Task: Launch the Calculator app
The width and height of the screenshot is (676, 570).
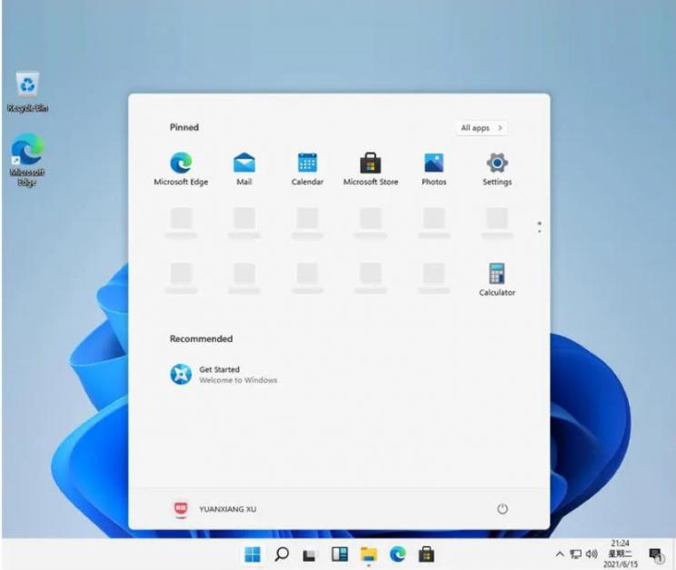Action: coord(497,280)
